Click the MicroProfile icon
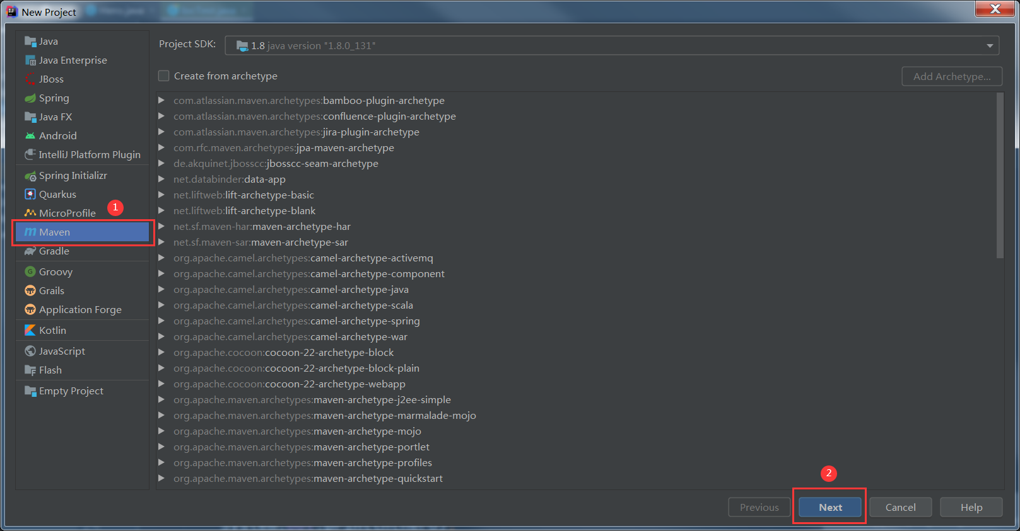This screenshot has height=531, width=1020. point(30,214)
